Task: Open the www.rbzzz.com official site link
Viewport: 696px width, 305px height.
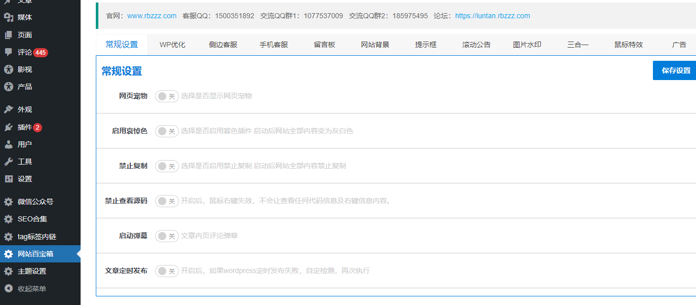Action: [152, 16]
